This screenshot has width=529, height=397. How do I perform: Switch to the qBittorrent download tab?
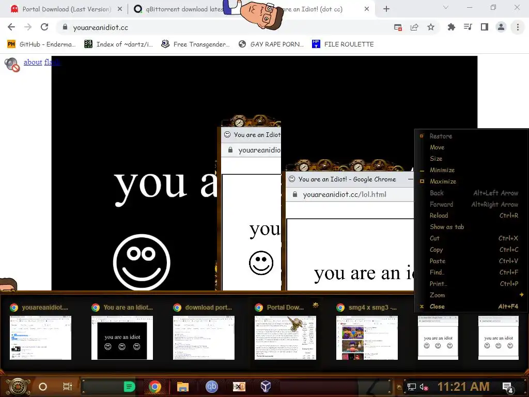[179, 9]
